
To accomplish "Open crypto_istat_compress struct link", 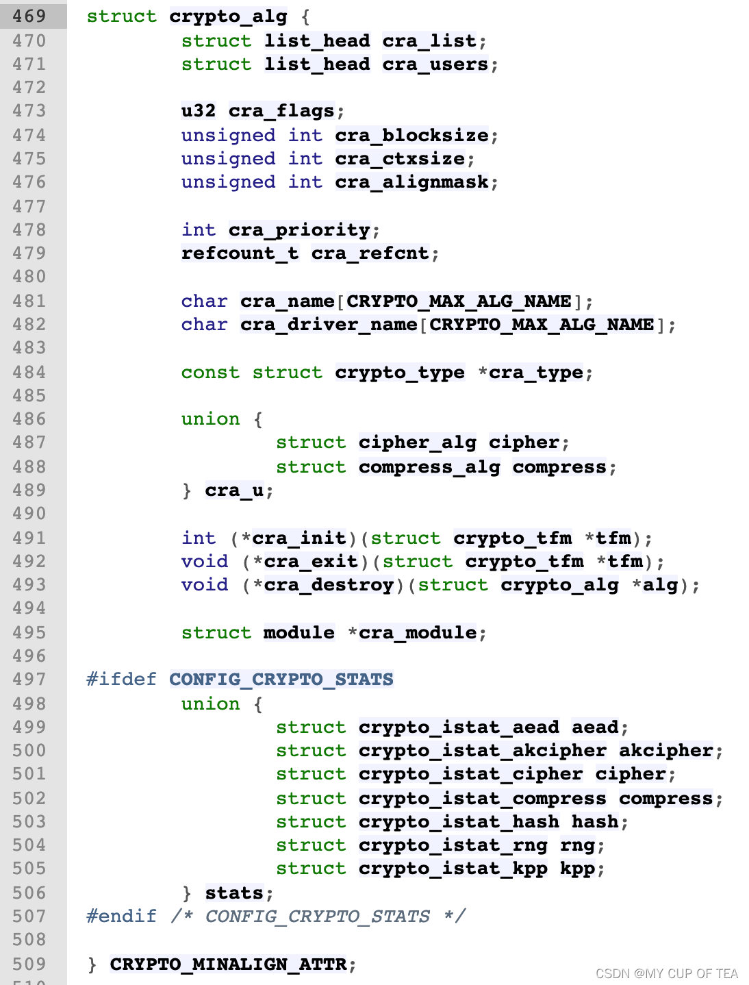I will click(x=483, y=799).
